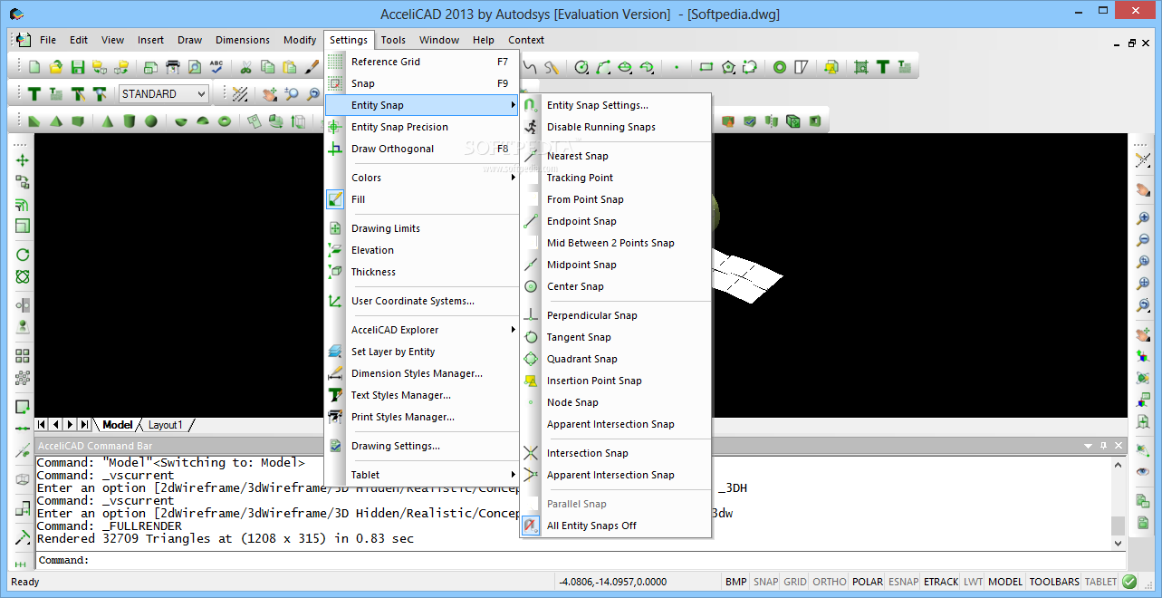
Task: Toggle ETRACK in the status bar
Action: click(x=941, y=582)
